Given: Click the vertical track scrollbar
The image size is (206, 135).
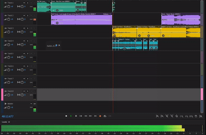Looking at the screenshot, I should tap(202, 56).
